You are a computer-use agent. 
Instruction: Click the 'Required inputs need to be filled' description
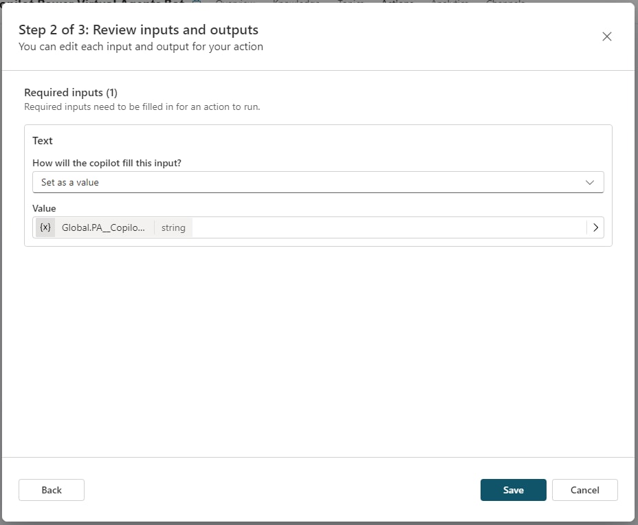[142, 107]
